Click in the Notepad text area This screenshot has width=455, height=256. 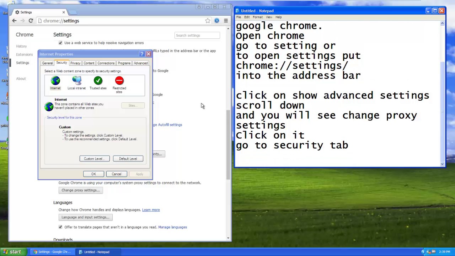click(x=338, y=93)
